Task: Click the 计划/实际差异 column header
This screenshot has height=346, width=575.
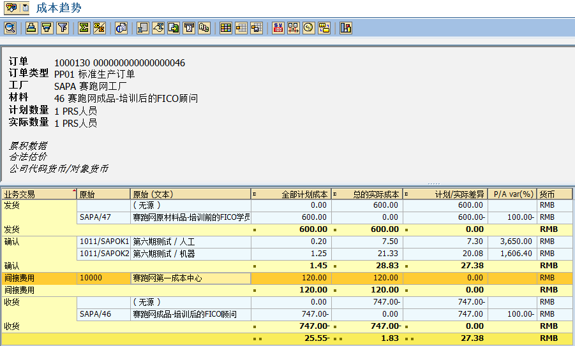Action: [445, 194]
